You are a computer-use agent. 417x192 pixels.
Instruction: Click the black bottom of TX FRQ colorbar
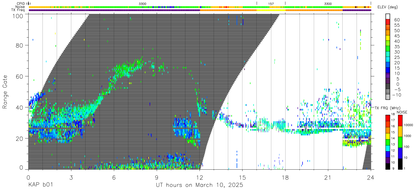(x=388, y=166)
